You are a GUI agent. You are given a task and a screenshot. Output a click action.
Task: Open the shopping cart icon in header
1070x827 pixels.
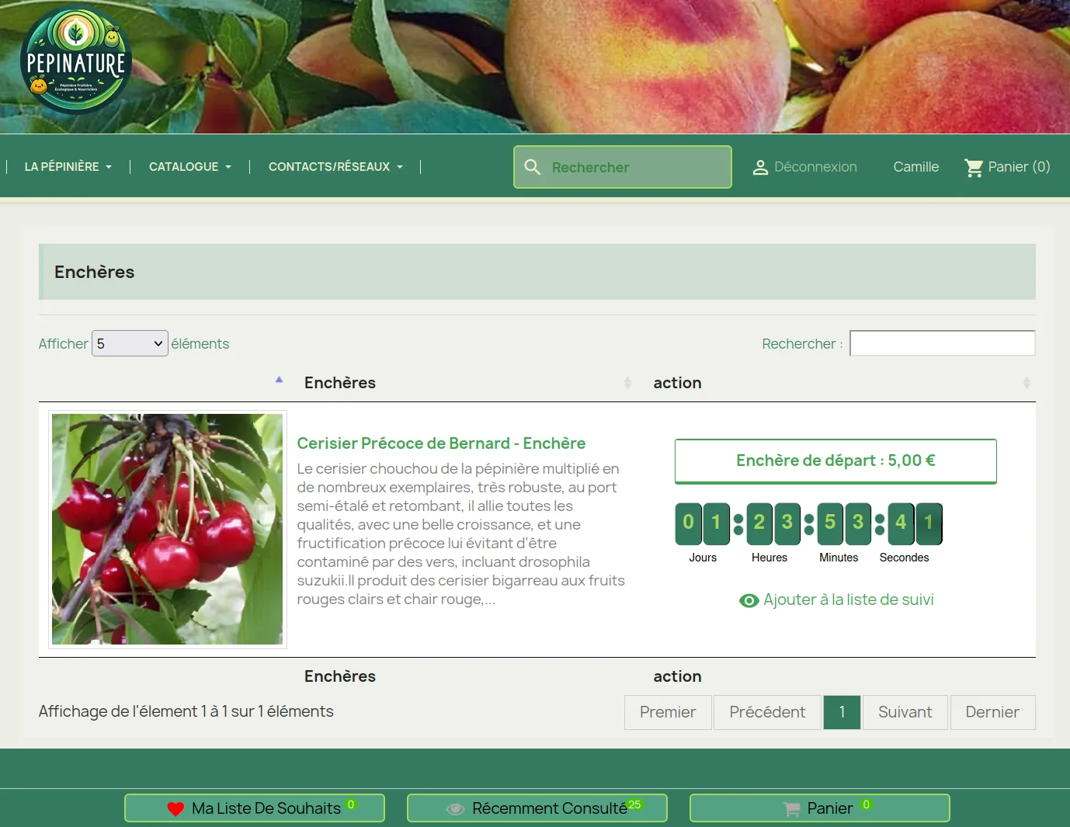[x=973, y=167]
